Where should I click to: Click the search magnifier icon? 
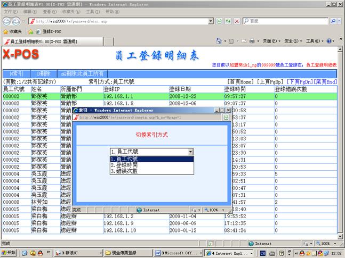pyautogui.click(x=333, y=21)
